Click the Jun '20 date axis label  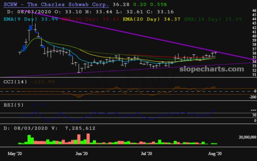point(82,153)
